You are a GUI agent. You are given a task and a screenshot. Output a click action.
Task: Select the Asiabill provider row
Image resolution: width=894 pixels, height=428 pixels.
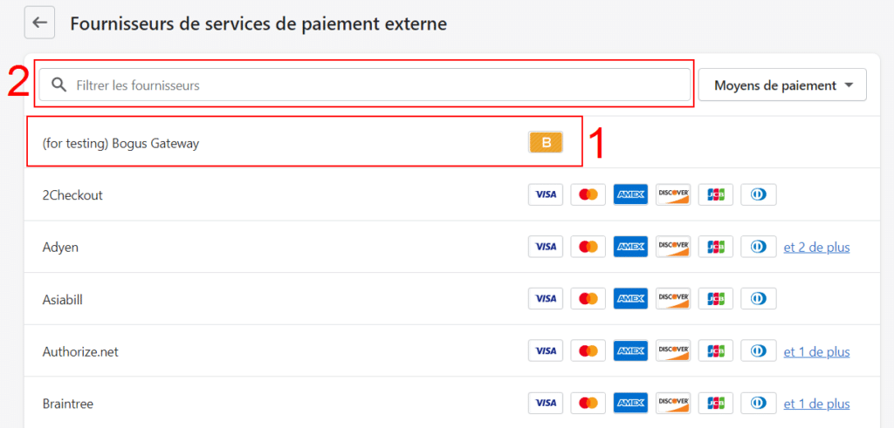click(62, 300)
